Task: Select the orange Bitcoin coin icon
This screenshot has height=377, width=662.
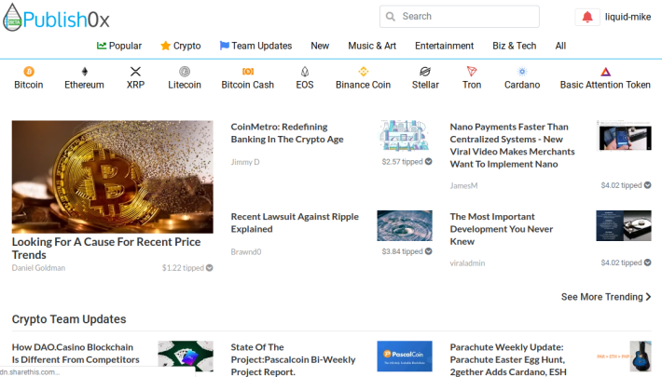Action: coord(29,72)
